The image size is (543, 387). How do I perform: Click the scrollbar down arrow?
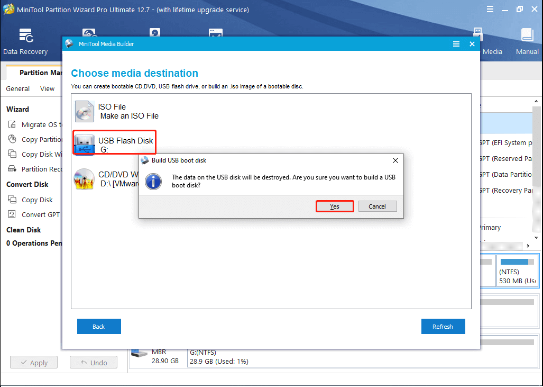click(535, 237)
